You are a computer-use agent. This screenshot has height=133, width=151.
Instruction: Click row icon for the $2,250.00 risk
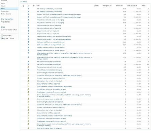28,45
